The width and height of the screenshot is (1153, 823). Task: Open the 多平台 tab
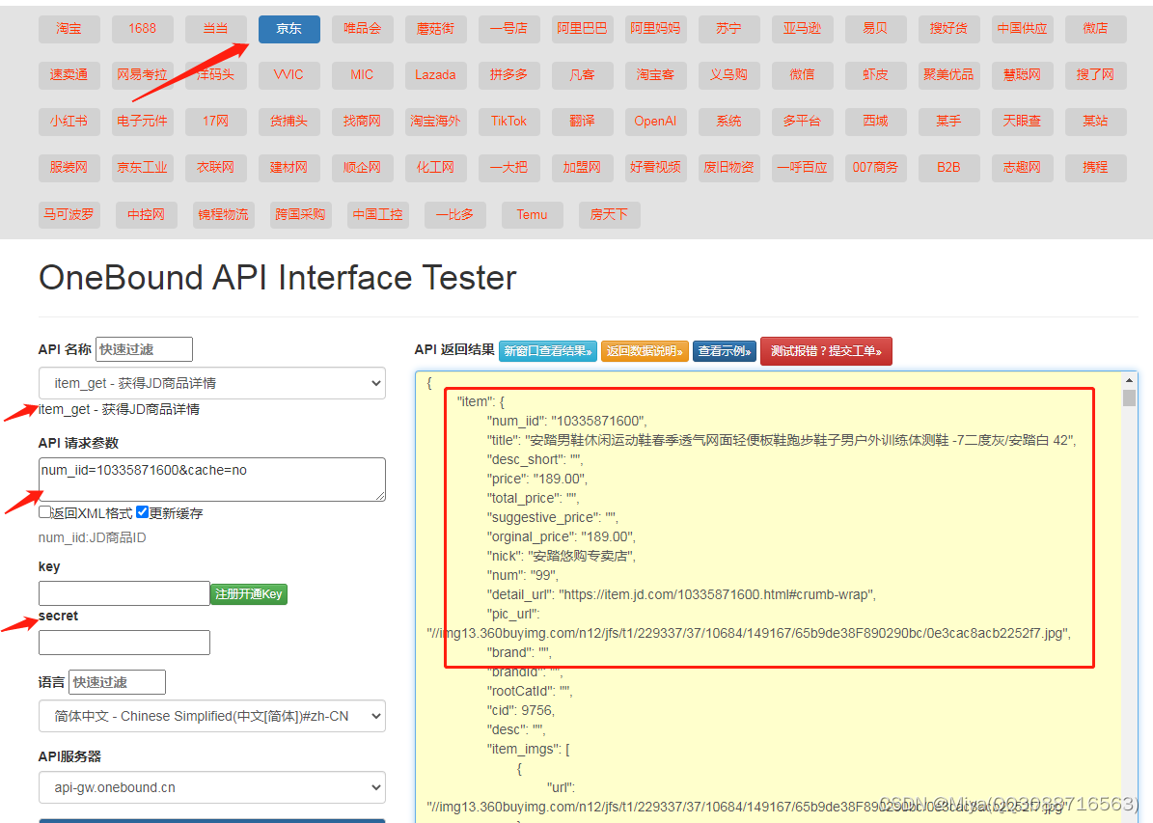point(802,122)
